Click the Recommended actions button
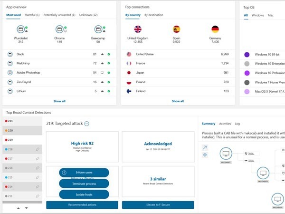 click(82, 205)
